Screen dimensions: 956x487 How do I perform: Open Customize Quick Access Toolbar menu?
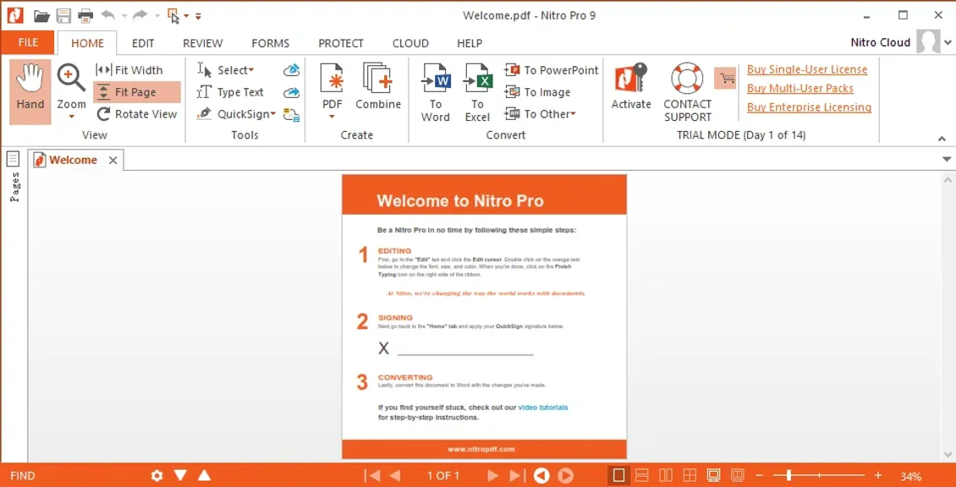point(198,16)
